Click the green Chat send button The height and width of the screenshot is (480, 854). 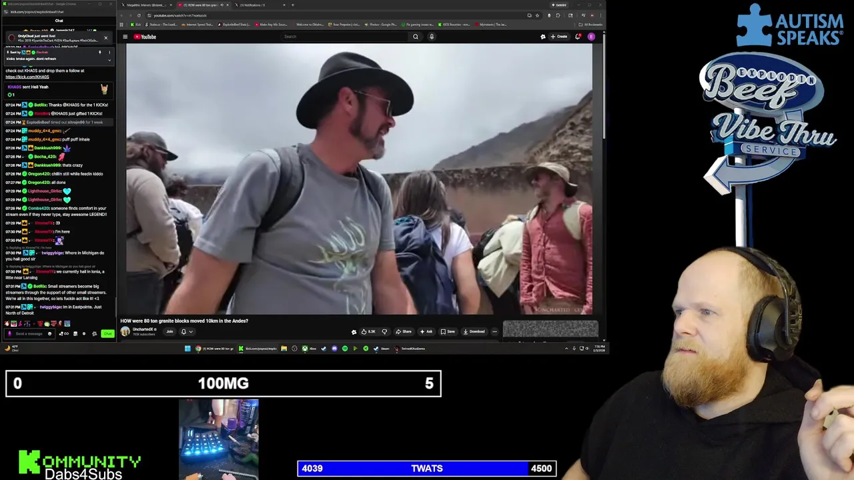click(107, 333)
